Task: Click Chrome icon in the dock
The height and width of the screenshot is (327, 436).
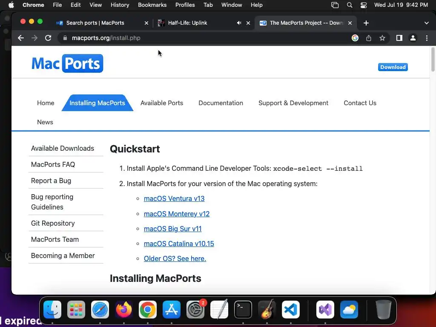Action: point(148,310)
